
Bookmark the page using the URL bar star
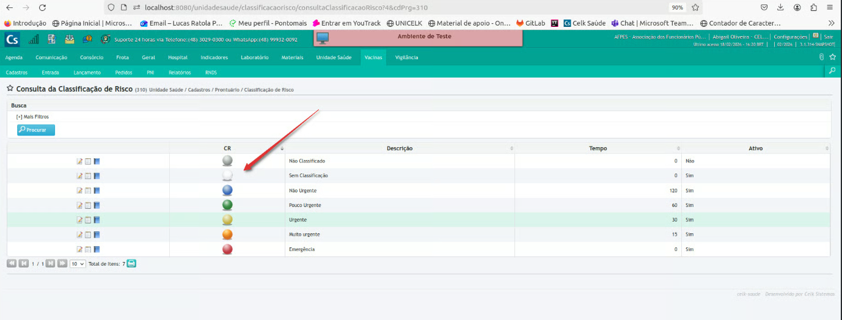point(695,7)
